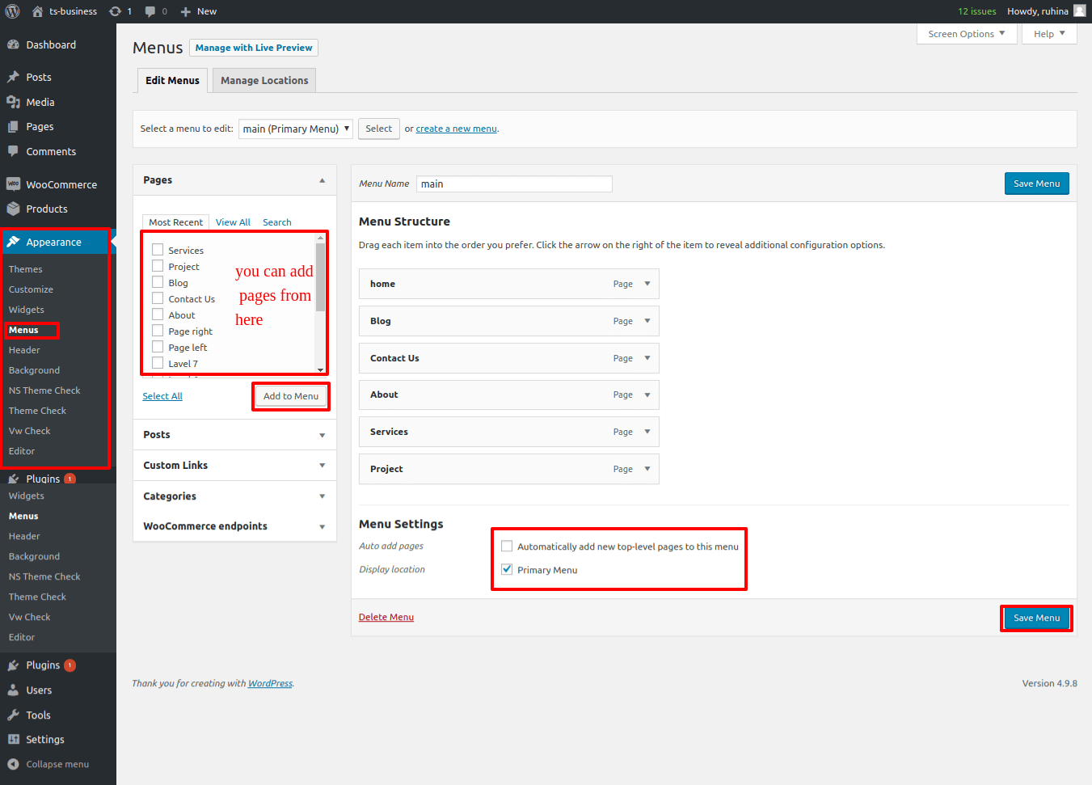Open the select a menu to edit dropdown
This screenshot has height=785, width=1092.
click(x=295, y=129)
